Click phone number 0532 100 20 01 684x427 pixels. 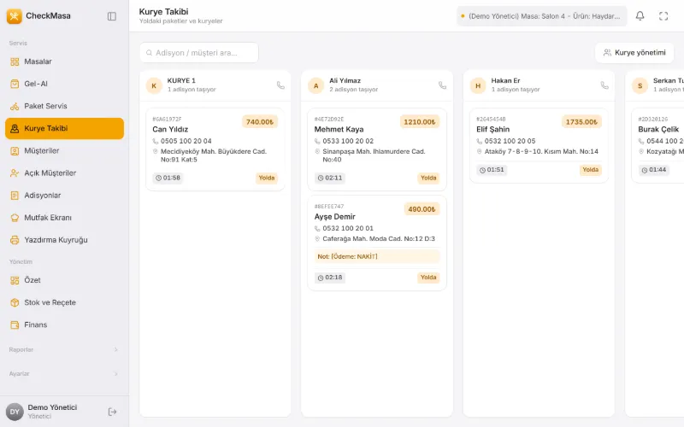pos(348,228)
